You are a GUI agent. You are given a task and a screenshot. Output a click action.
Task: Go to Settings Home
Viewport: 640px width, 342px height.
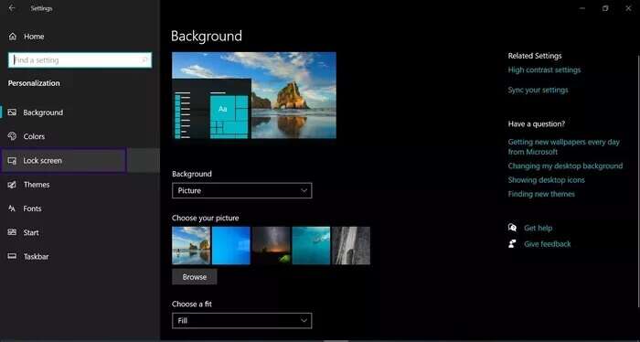click(80, 37)
